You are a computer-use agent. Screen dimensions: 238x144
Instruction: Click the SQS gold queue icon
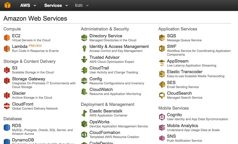162,38
